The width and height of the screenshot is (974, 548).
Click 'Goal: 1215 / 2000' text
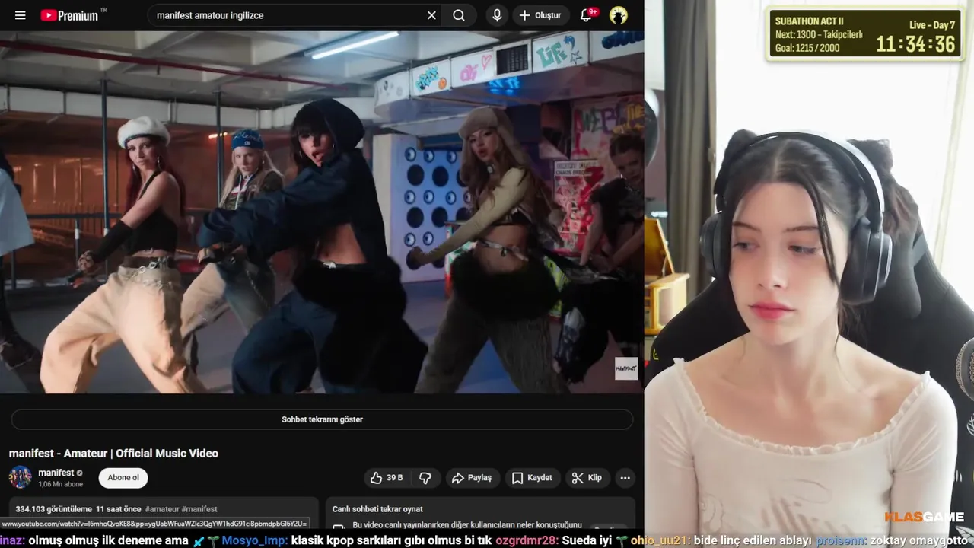(807, 47)
